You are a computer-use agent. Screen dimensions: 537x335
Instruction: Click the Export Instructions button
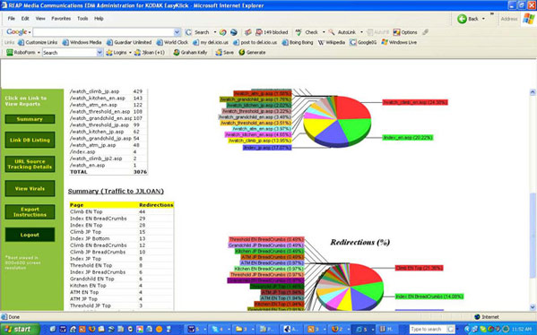tap(30, 211)
